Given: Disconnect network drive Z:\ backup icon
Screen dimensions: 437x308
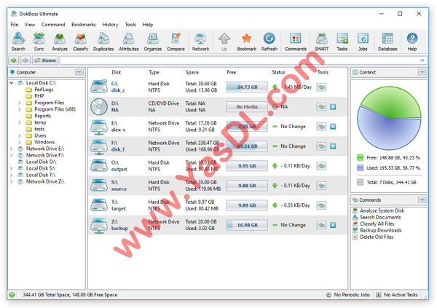Looking at the screenshot, I should point(333,225).
